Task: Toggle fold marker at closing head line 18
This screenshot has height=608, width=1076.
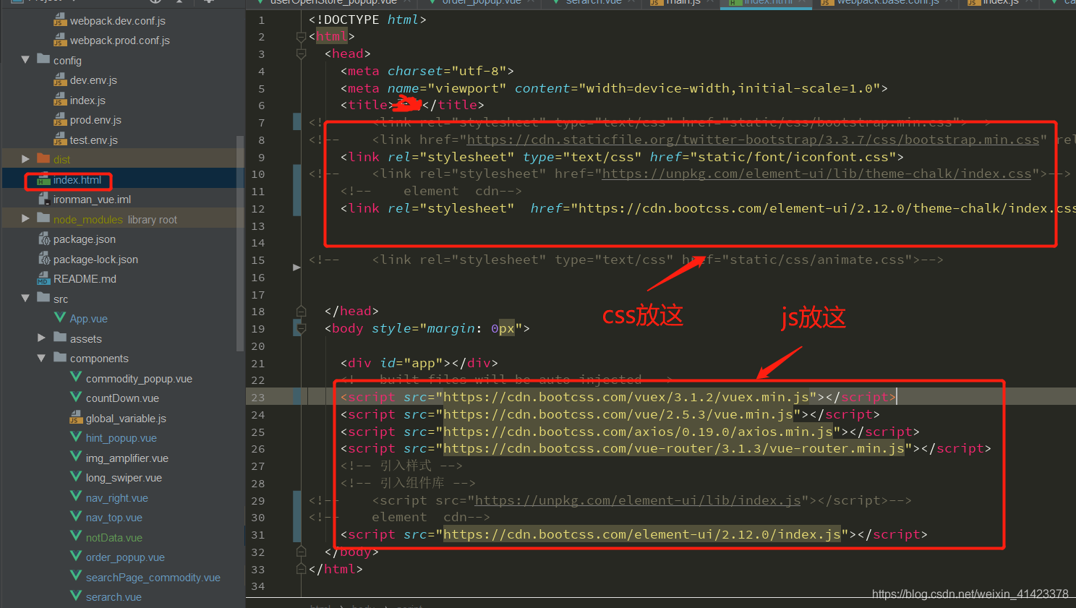Action: coord(301,311)
